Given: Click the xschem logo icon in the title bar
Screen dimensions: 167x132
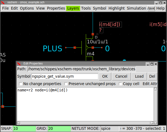Looking at the screenshot, I should click(3, 2).
